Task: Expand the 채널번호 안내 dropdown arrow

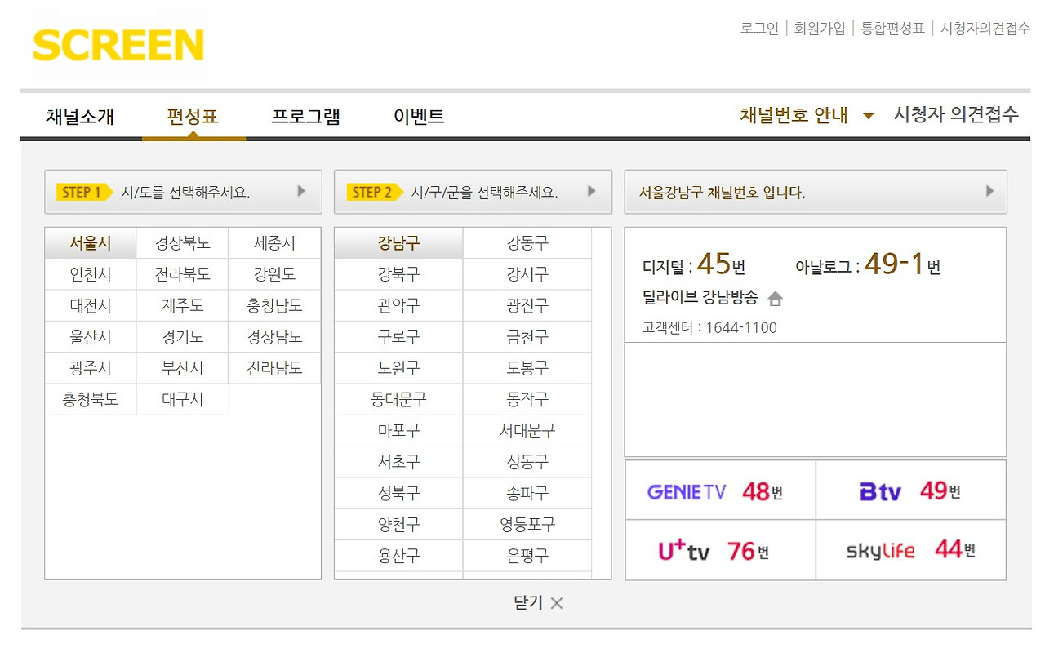Action: (x=869, y=116)
